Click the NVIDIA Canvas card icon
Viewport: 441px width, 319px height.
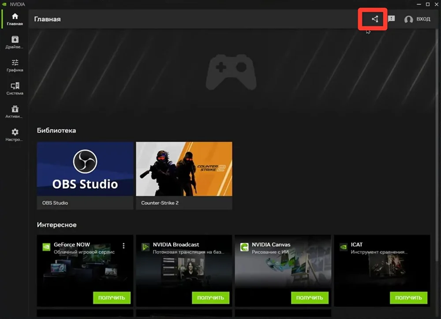tap(244, 247)
